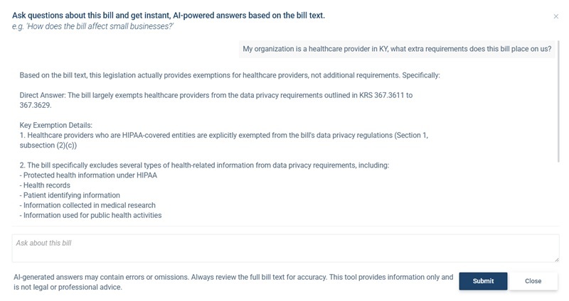
Task: Click the small businesses example question text
Action: click(x=93, y=26)
